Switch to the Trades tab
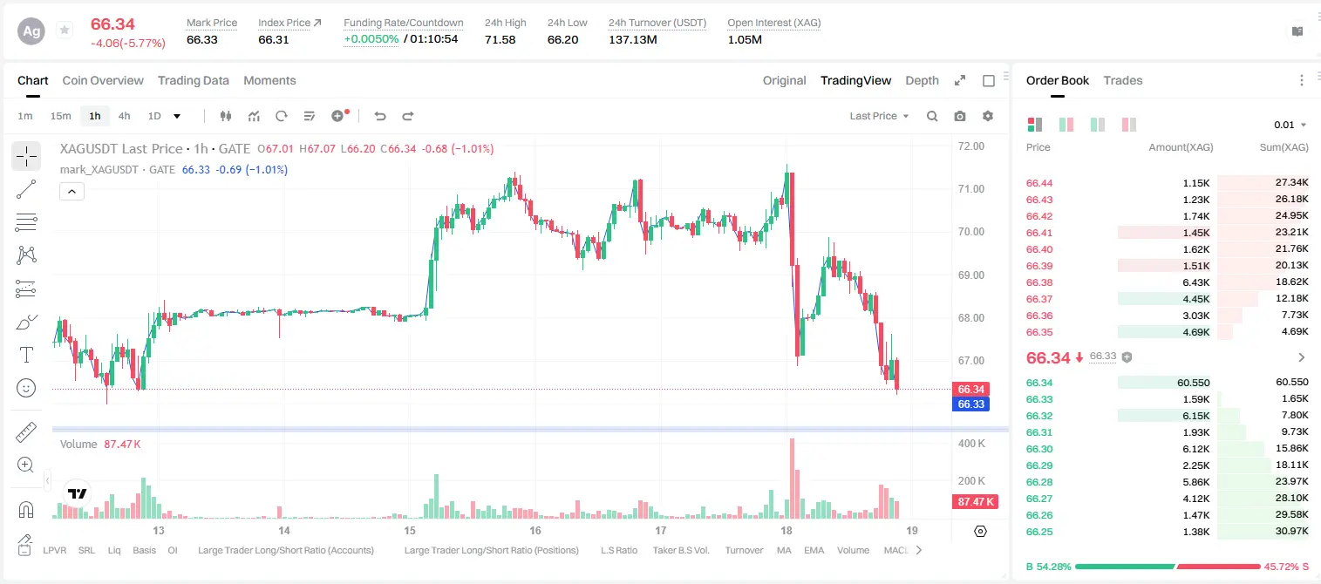 pos(1122,80)
